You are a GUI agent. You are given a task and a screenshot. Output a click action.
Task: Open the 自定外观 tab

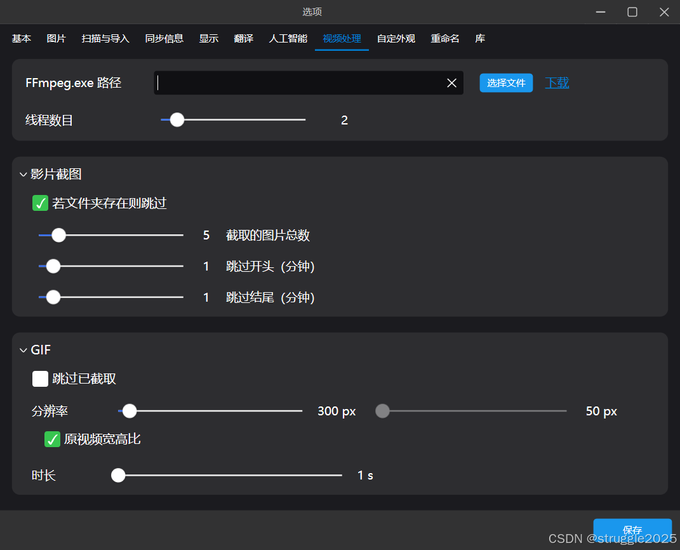pos(396,39)
